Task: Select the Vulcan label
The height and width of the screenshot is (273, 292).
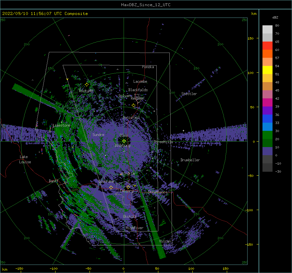Action: pos(165,241)
